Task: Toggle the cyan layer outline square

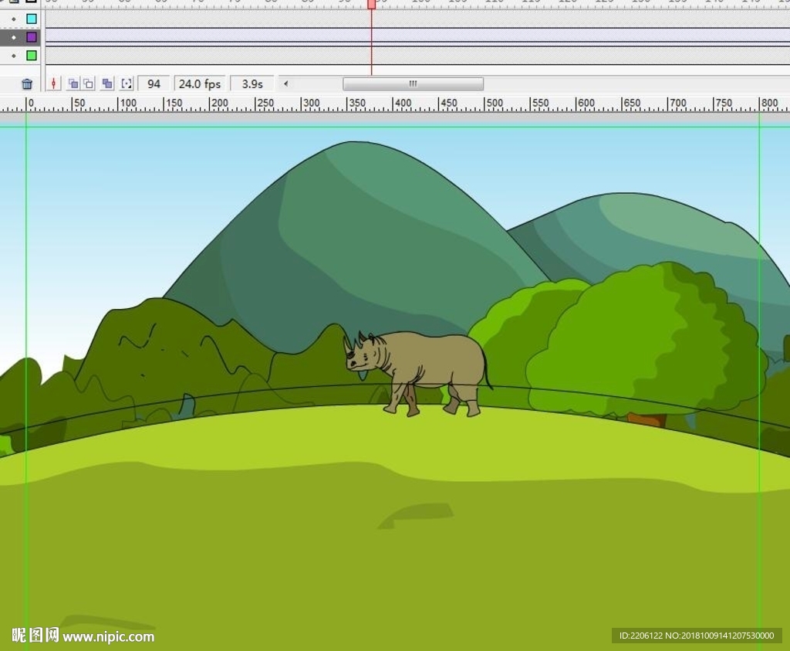Action: pos(32,19)
